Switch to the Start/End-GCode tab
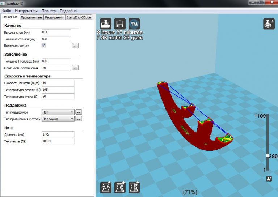This screenshot has height=197, width=278. point(79,17)
